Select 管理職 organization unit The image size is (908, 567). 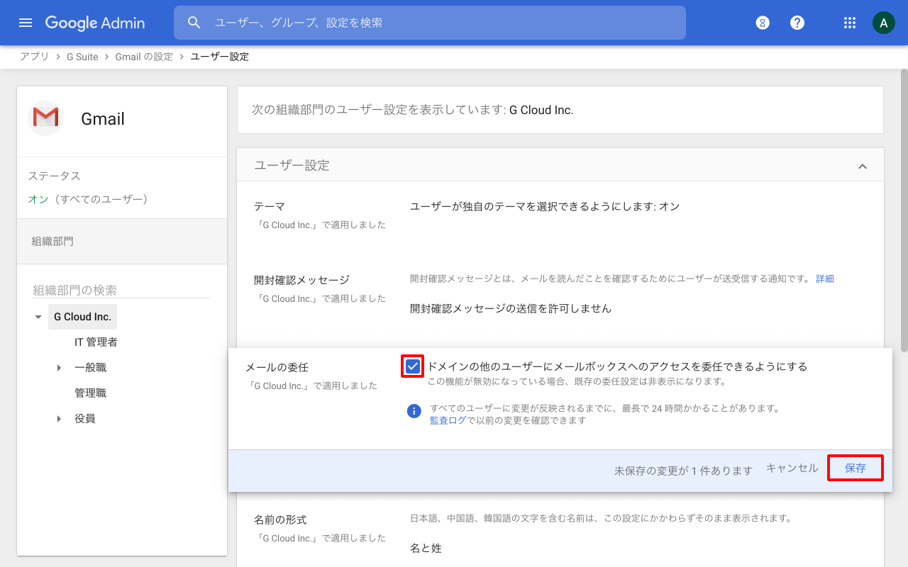pyautogui.click(x=90, y=393)
